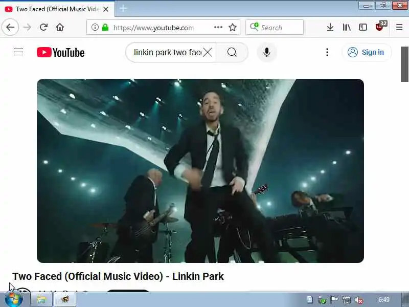Open YouTube settings three-dot menu
This screenshot has width=409, height=307.
[x=327, y=52]
